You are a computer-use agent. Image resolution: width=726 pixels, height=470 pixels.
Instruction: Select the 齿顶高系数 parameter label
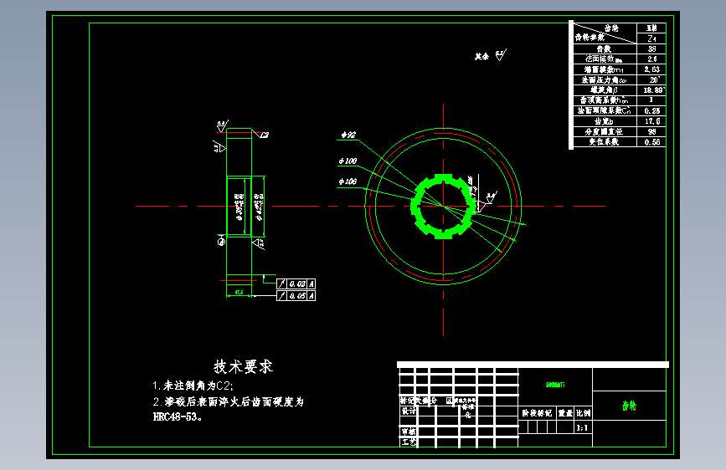[605, 100]
